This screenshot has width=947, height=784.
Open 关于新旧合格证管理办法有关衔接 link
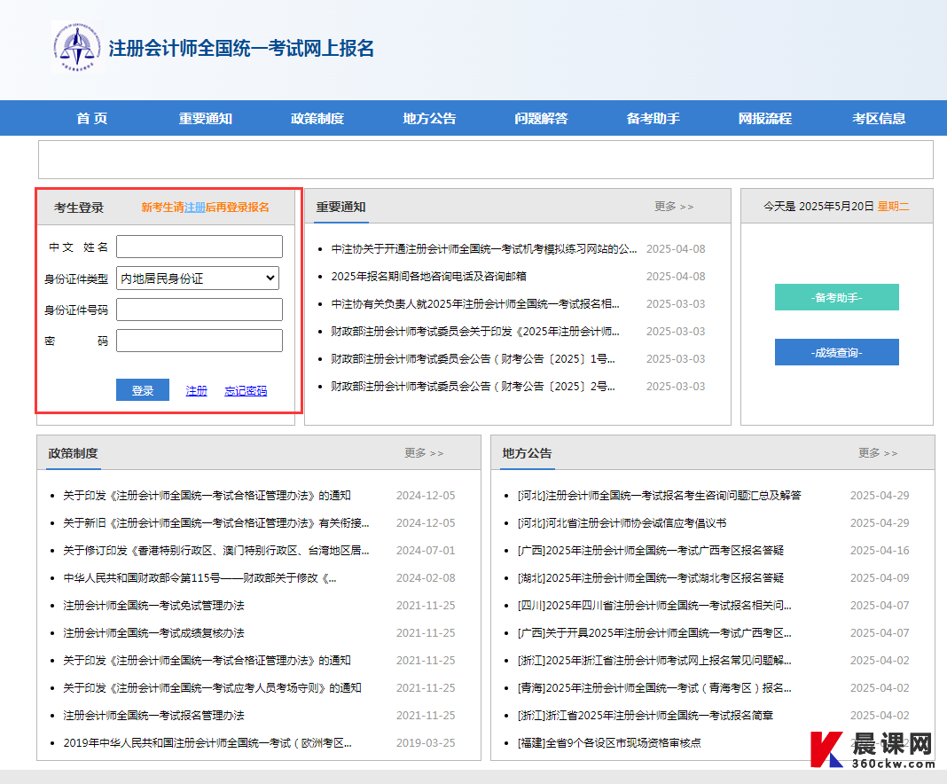pyautogui.click(x=216, y=523)
